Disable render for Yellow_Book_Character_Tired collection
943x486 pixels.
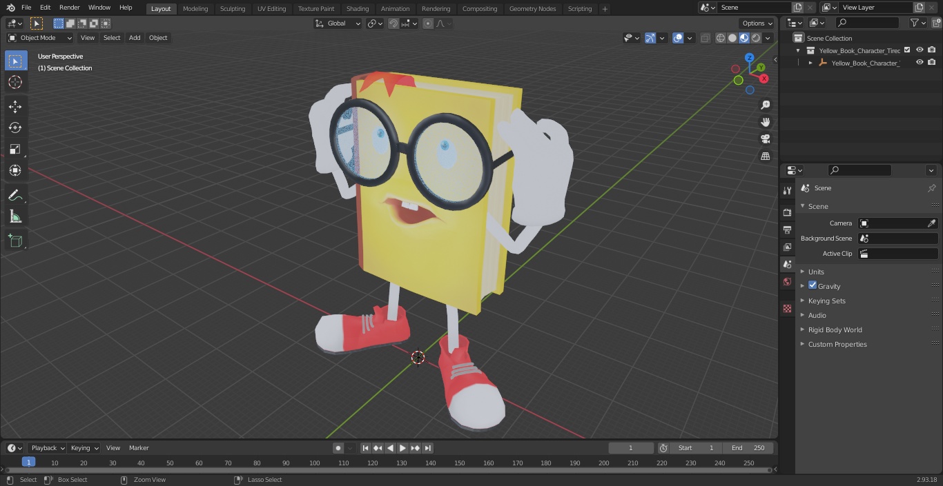932,50
